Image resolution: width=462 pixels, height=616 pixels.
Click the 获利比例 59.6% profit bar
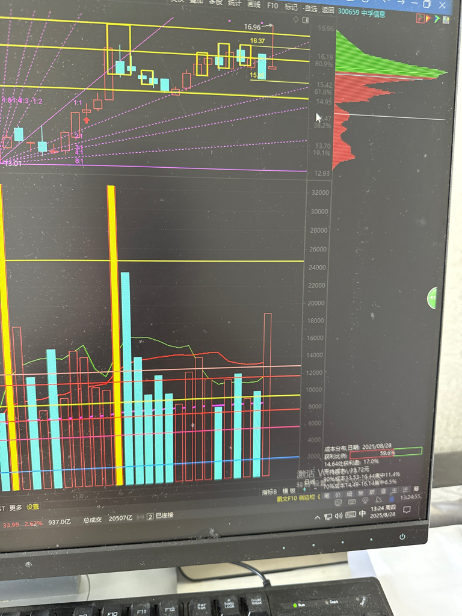(386, 452)
